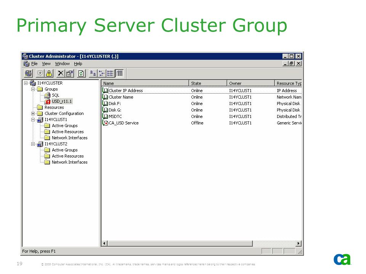Click the Open Connection to Cluster toolbar icon
366x274 pixels.
(x=29, y=73)
